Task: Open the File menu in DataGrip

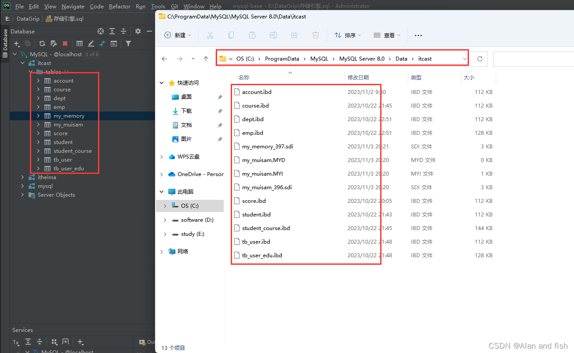Action: tap(19, 6)
